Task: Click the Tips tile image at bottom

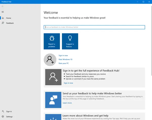Action: pyautogui.click(x=53, y=117)
